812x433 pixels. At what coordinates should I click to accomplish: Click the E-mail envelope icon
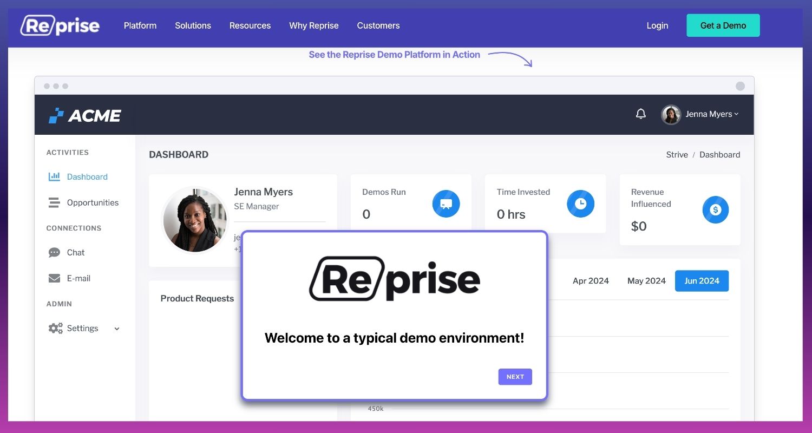click(54, 278)
